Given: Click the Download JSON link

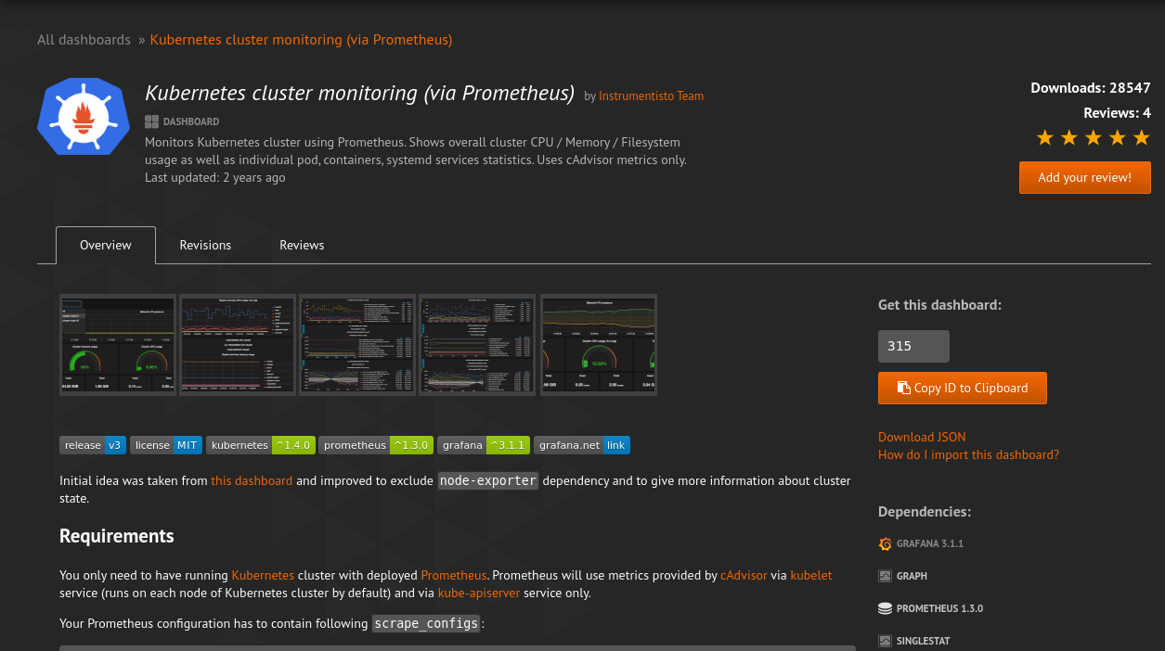Looking at the screenshot, I should click(922, 437).
